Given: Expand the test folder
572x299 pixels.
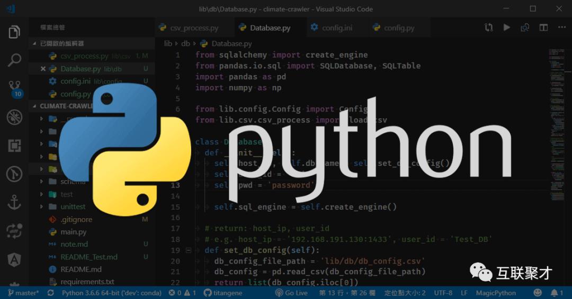Looking at the screenshot, I should click(42, 194).
